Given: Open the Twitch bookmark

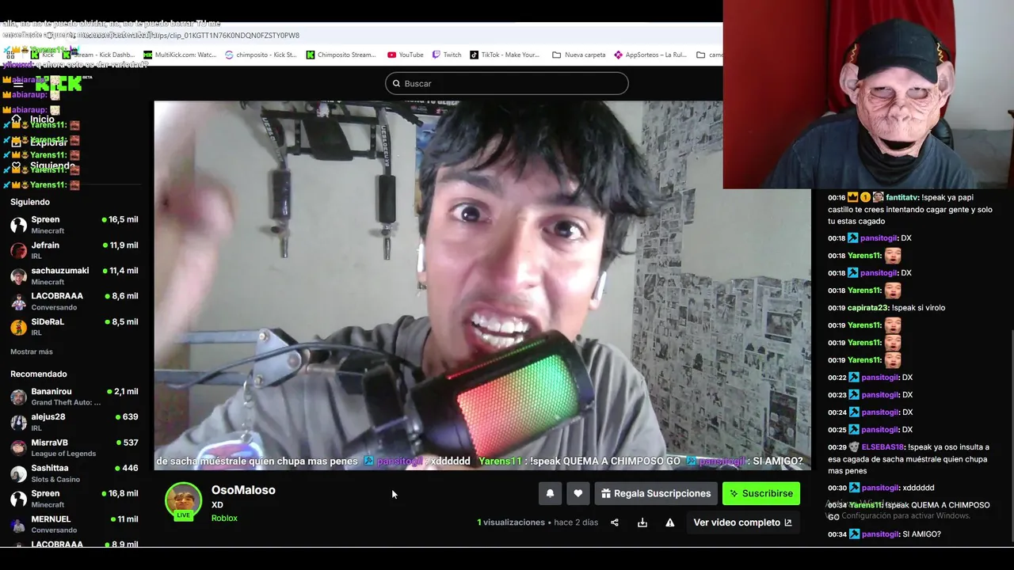Looking at the screenshot, I should (447, 55).
